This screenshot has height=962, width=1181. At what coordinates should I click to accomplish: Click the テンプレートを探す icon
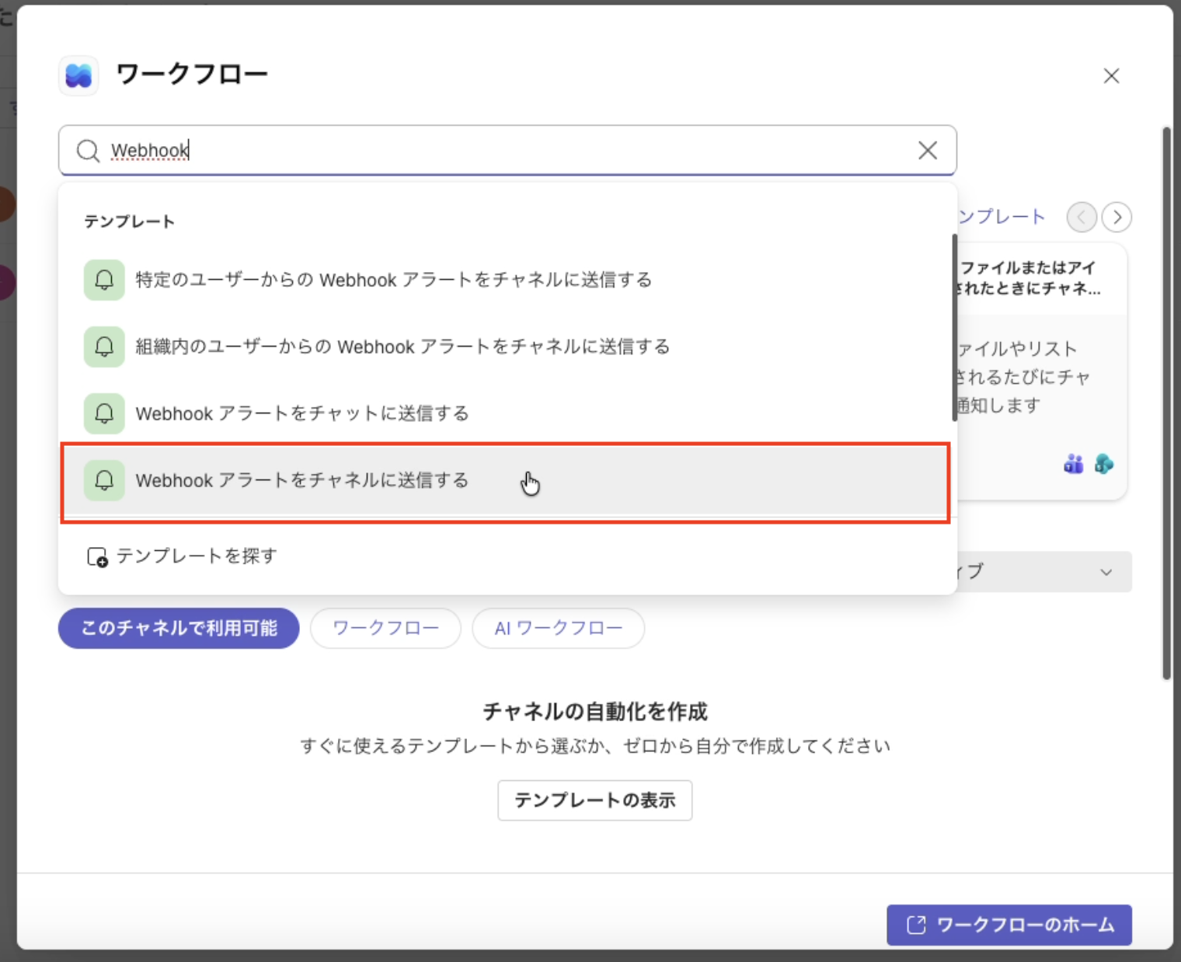pyautogui.click(x=97, y=557)
